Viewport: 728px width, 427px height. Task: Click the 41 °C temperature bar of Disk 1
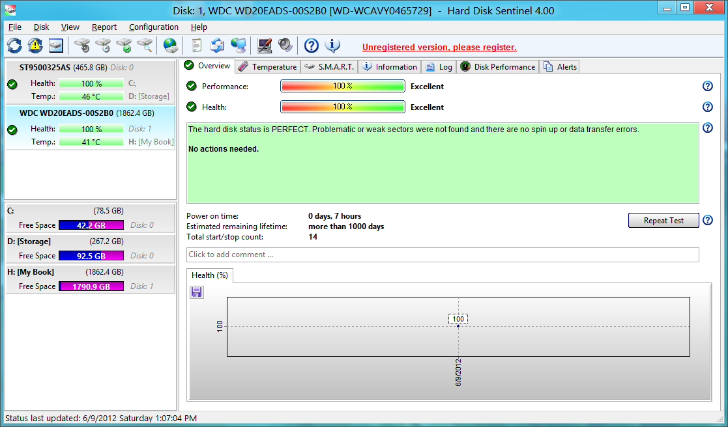pos(91,142)
